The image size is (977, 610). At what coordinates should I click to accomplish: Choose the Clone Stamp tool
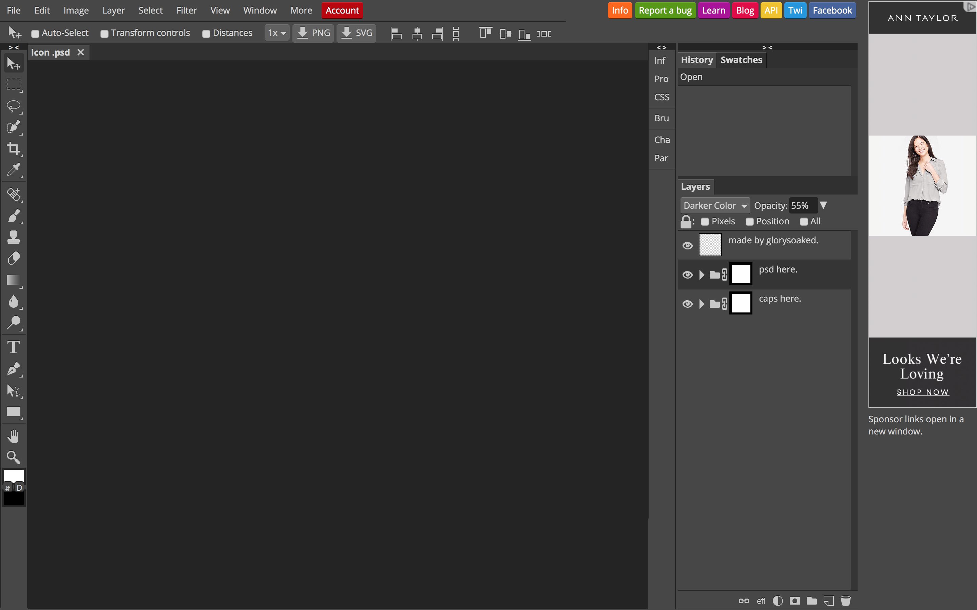point(13,237)
